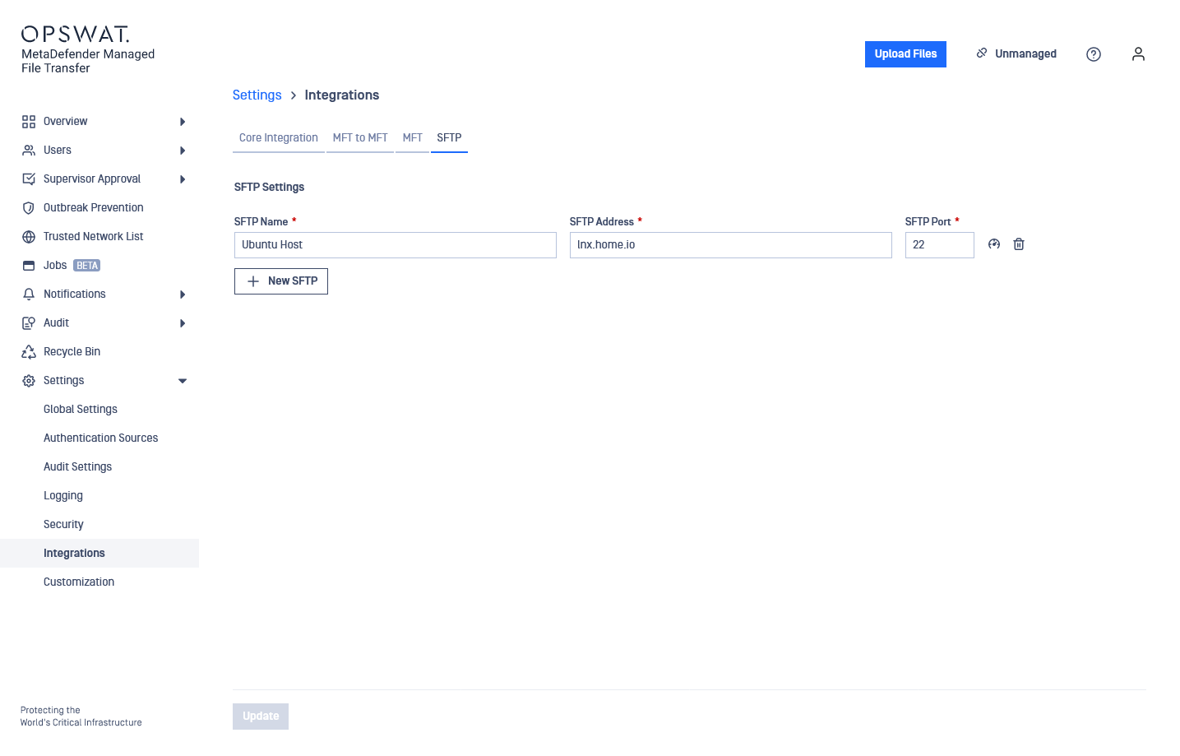This screenshot has width=1180, height=756.
Task: Focus the SFTP Port input field
Action: 940,245
